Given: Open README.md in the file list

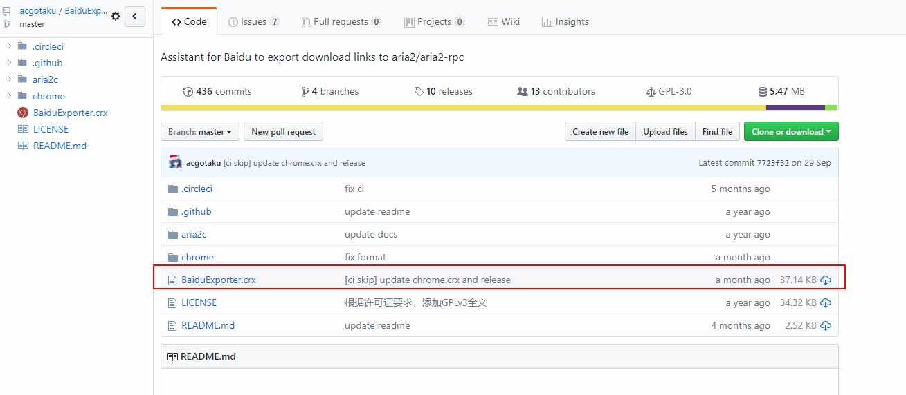Looking at the screenshot, I should pos(208,325).
